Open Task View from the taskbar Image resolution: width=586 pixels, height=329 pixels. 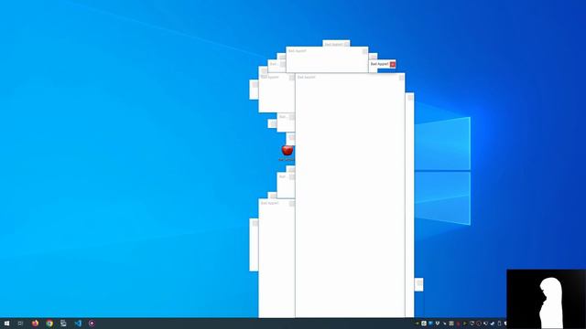pos(20,324)
